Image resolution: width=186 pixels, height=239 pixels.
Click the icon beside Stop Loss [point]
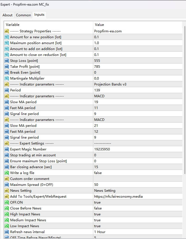tap(7, 61)
